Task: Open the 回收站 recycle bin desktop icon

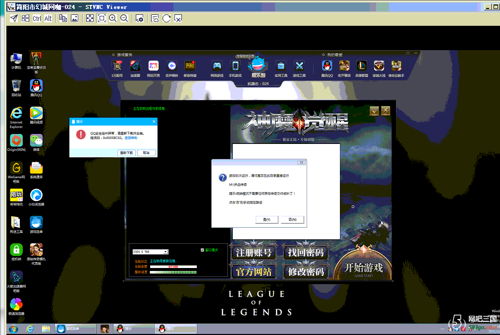Action: (x=16, y=88)
